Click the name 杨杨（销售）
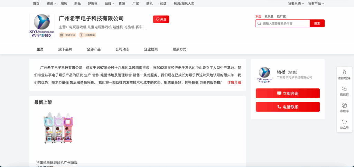 point(287,72)
